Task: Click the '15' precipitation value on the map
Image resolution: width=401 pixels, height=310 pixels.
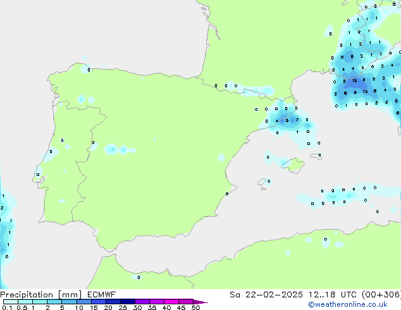Action: point(354,80)
